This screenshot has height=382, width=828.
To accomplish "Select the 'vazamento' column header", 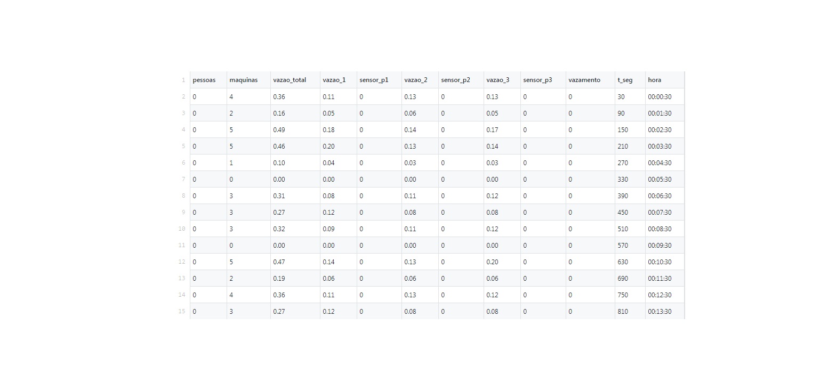I will (584, 80).
